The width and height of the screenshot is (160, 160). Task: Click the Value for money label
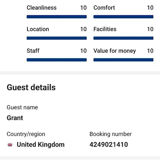click(x=115, y=51)
